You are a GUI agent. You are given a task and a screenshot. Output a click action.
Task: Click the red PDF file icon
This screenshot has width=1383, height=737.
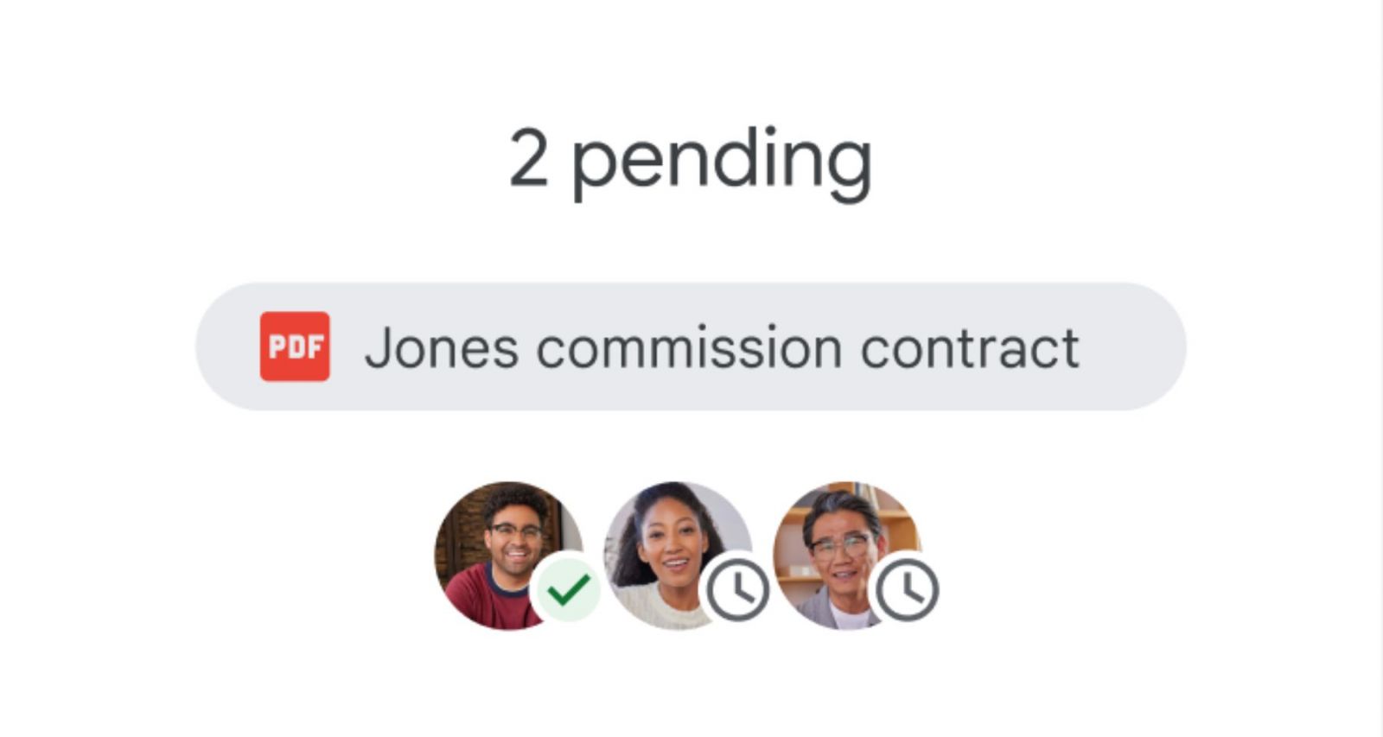point(295,346)
